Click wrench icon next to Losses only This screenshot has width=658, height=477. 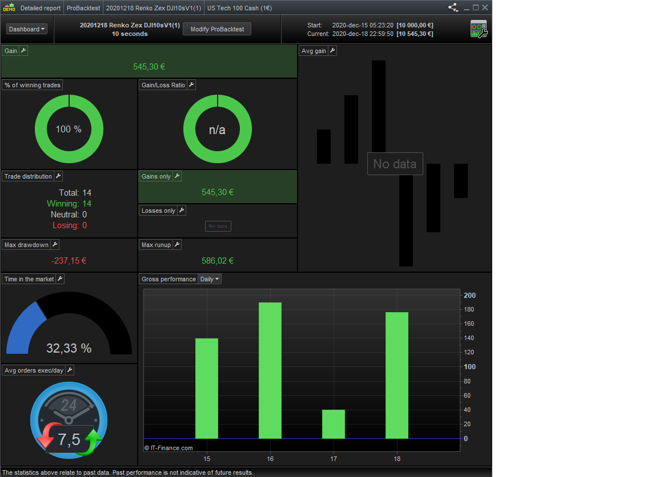coord(182,211)
